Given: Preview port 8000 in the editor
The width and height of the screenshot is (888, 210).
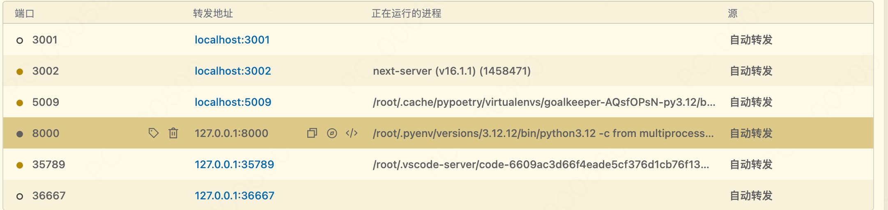Looking at the screenshot, I should pyautogui.click(x=352, y=133).
